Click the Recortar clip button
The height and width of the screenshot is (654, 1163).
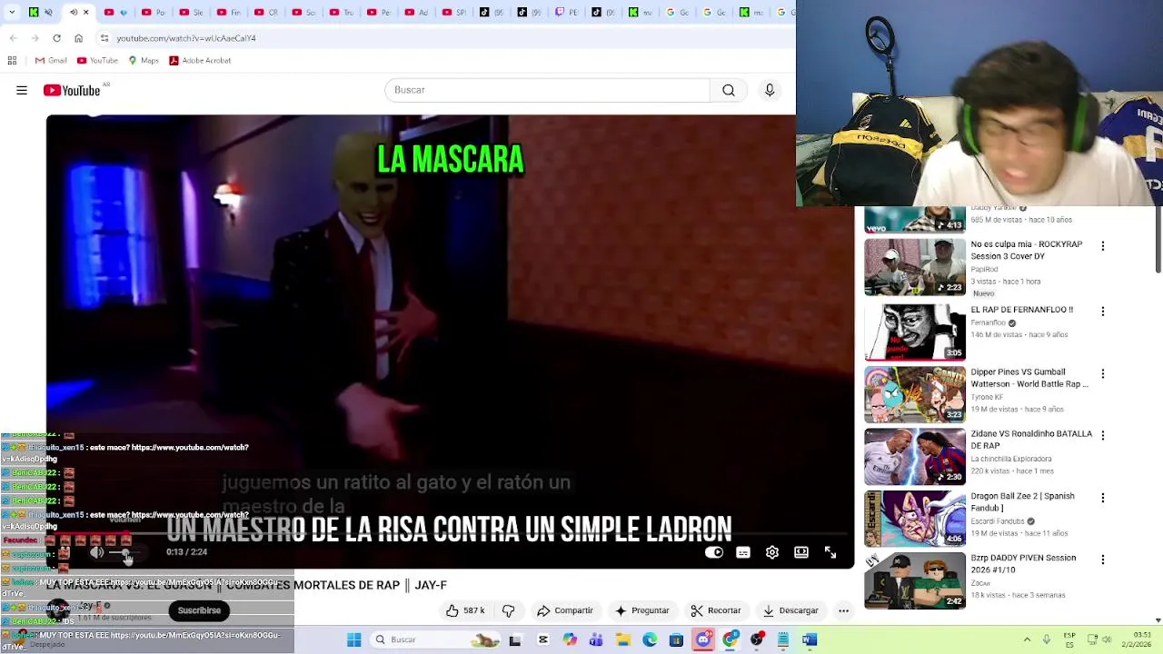716,610
